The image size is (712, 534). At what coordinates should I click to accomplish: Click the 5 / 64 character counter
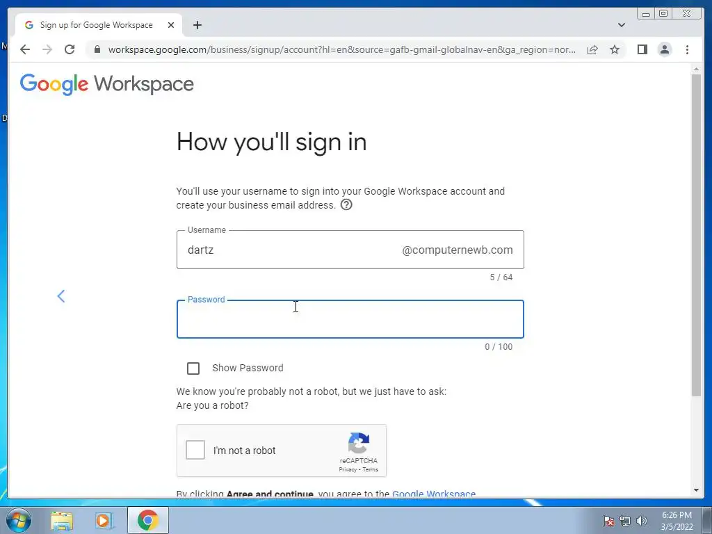tap(501, 277)
